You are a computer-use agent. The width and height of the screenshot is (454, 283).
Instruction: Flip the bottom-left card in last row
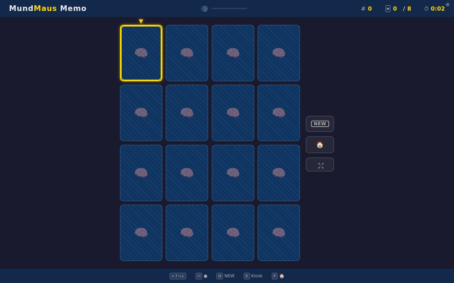[141, 233]
